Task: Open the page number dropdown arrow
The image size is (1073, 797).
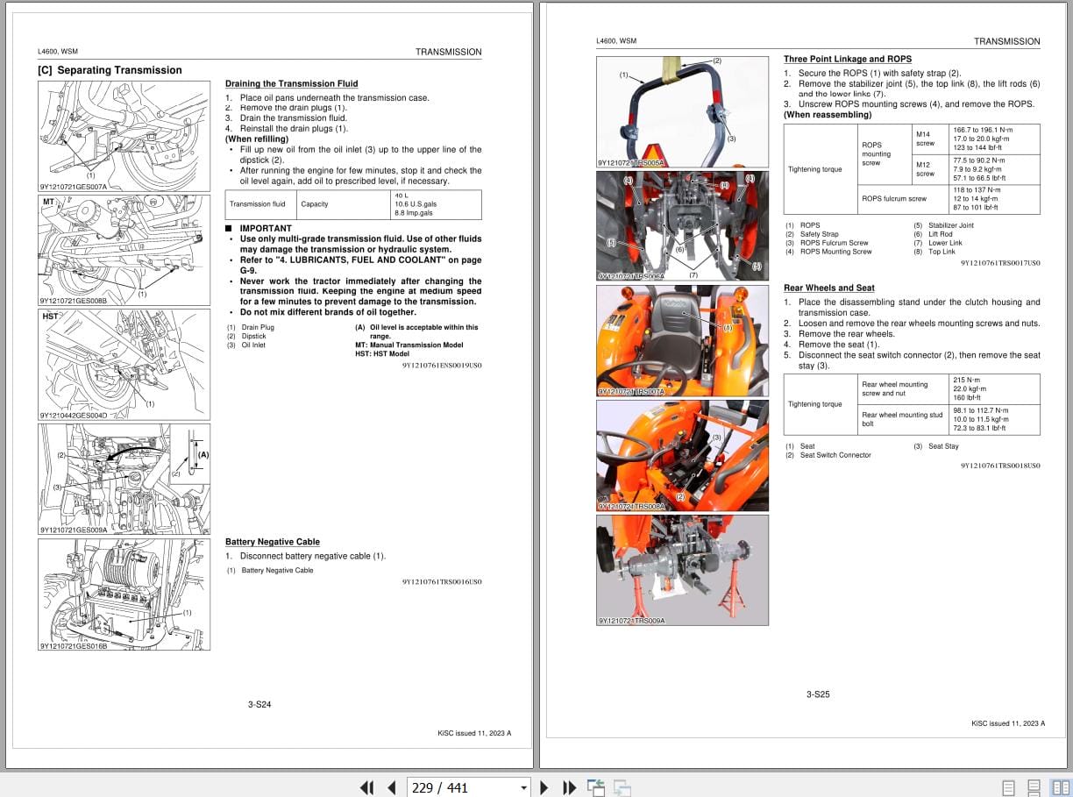Action: click(524, 788)
